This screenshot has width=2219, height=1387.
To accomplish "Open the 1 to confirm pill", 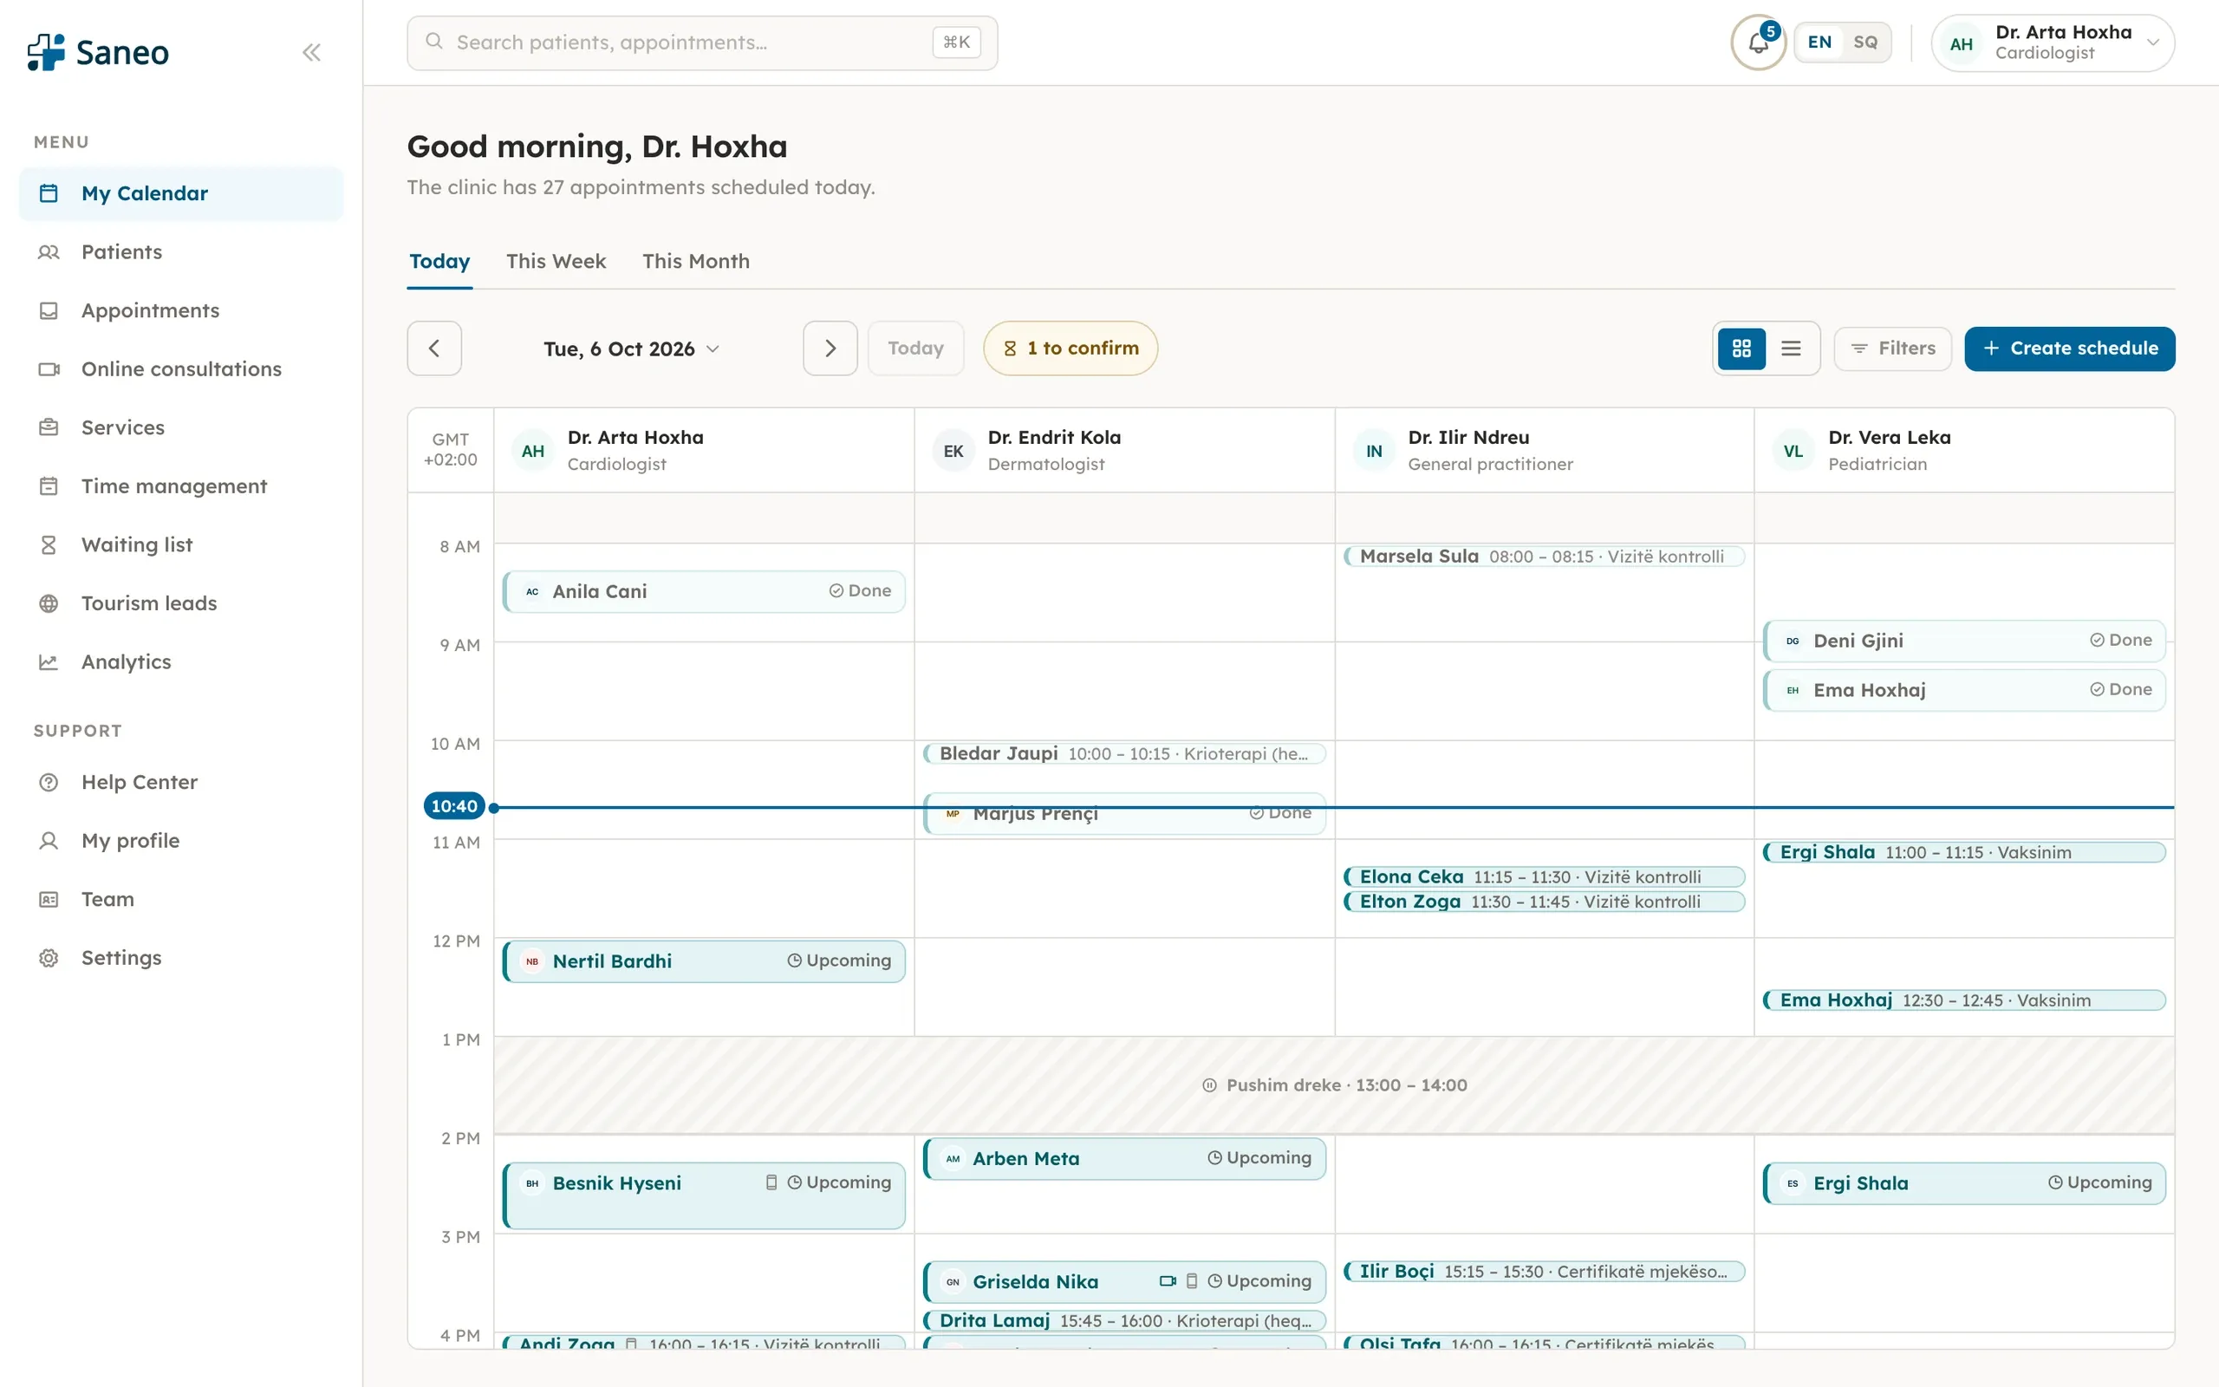I will click(x=1070, y=348).
